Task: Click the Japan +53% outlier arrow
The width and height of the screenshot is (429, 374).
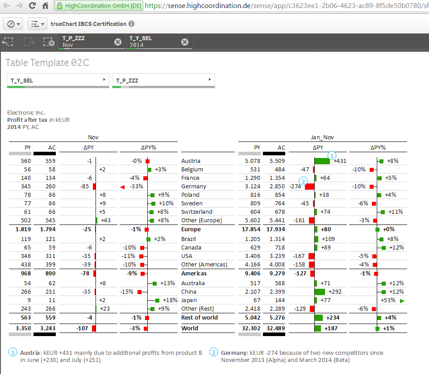Action: (x=402, y=301)
